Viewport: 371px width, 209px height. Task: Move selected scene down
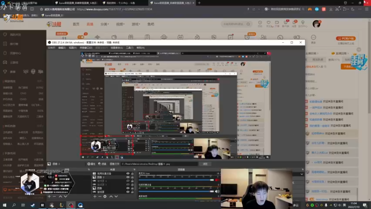coord(65,196)
